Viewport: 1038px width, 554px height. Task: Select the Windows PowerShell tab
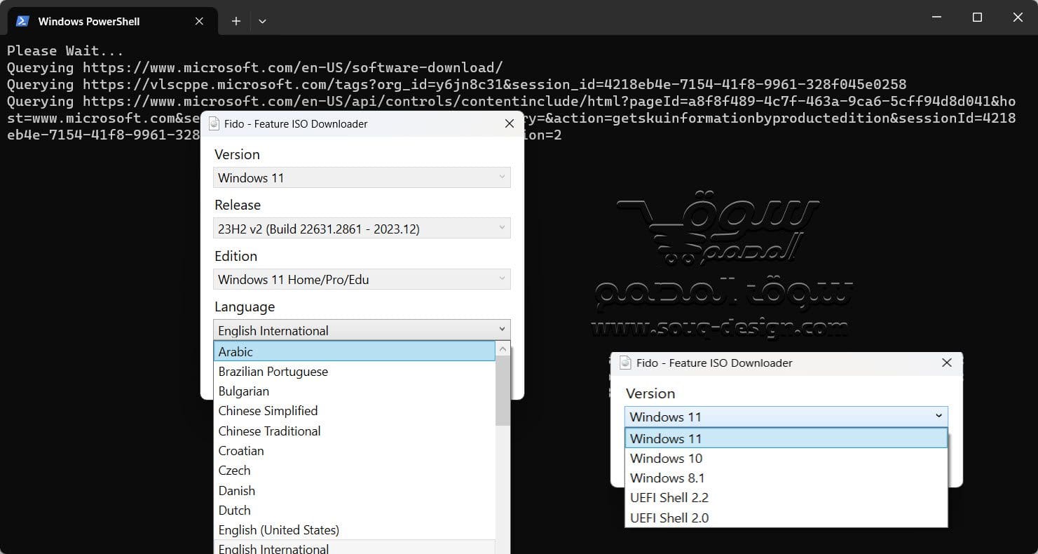click(112, 21)
